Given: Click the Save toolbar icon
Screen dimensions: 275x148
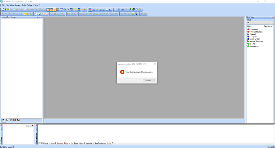Looking at the screenshot, I should click(10, 10).
